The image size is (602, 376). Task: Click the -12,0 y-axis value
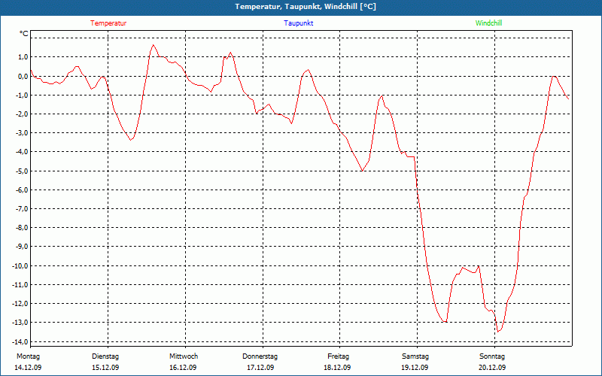(20, 304)
